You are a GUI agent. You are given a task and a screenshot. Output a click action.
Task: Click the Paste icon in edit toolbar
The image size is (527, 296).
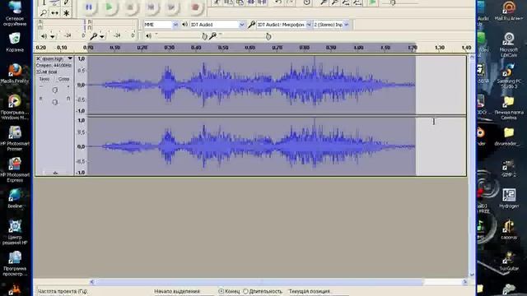click(x=240, y=2)
